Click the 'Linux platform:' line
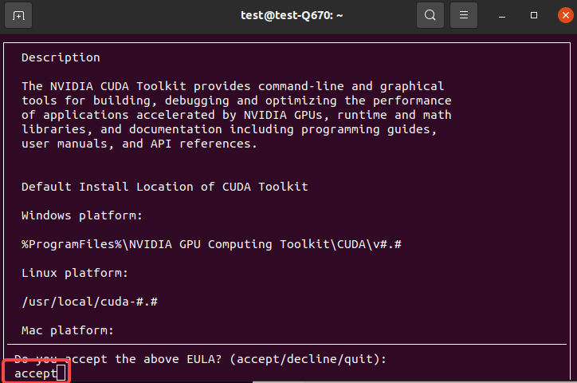The image size is (577, 383). click(x=75, y=273)
